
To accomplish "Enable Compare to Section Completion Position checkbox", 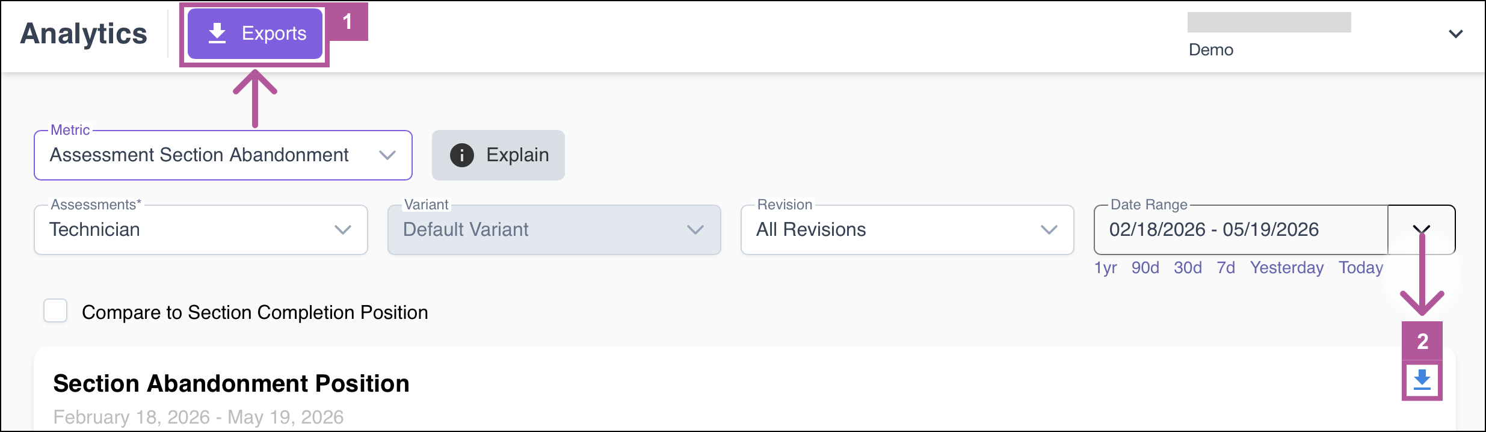I will [x=55, y=311].
